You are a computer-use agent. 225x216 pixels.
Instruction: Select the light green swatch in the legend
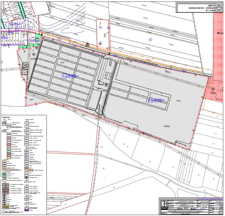[x=9, y=158]
